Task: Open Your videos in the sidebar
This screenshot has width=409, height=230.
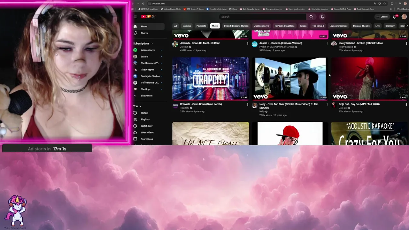Action: [x=149, y=139]
